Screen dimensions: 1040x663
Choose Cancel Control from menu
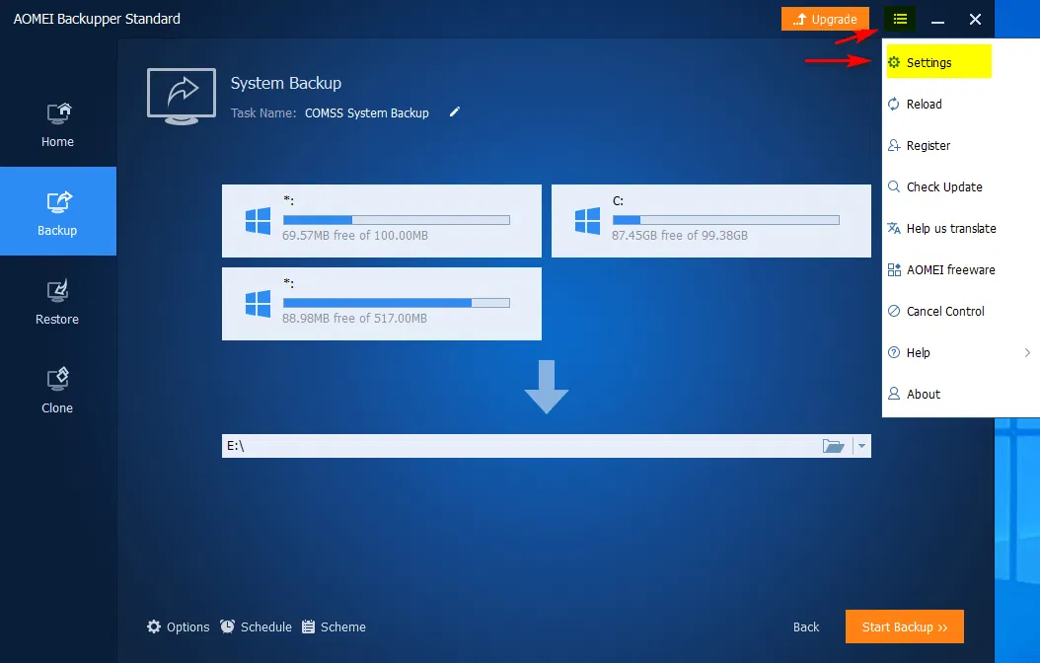[x=960, y=311]
